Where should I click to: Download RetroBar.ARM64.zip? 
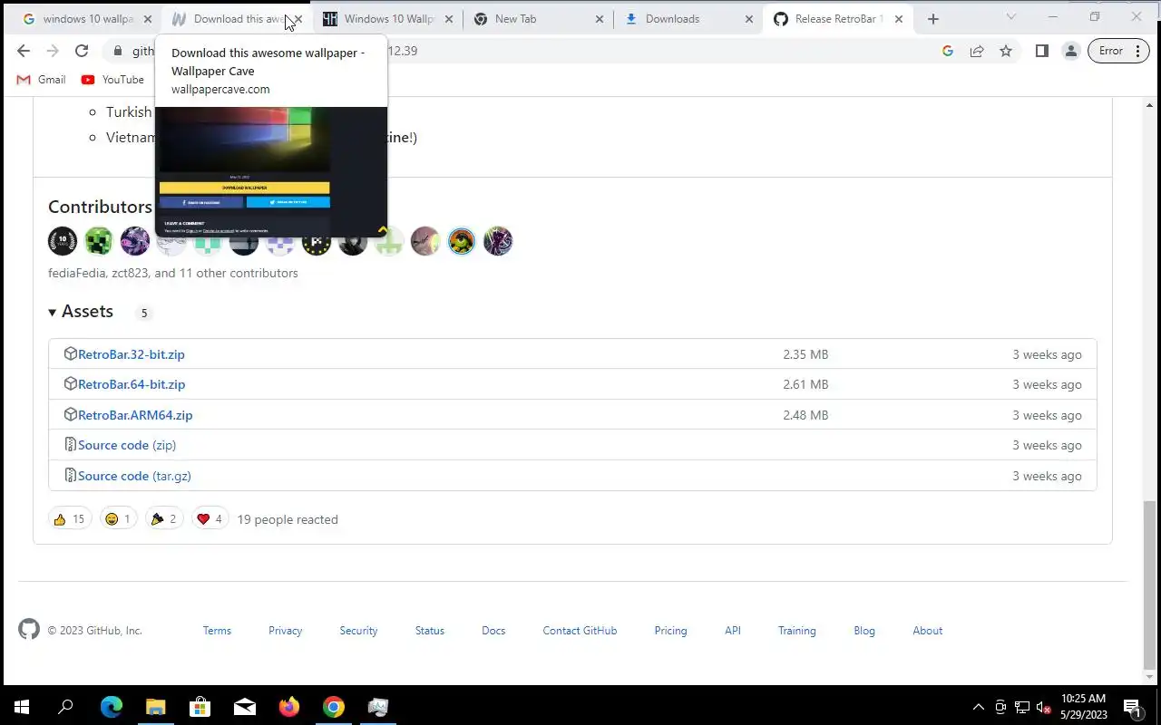pos(135,415)
